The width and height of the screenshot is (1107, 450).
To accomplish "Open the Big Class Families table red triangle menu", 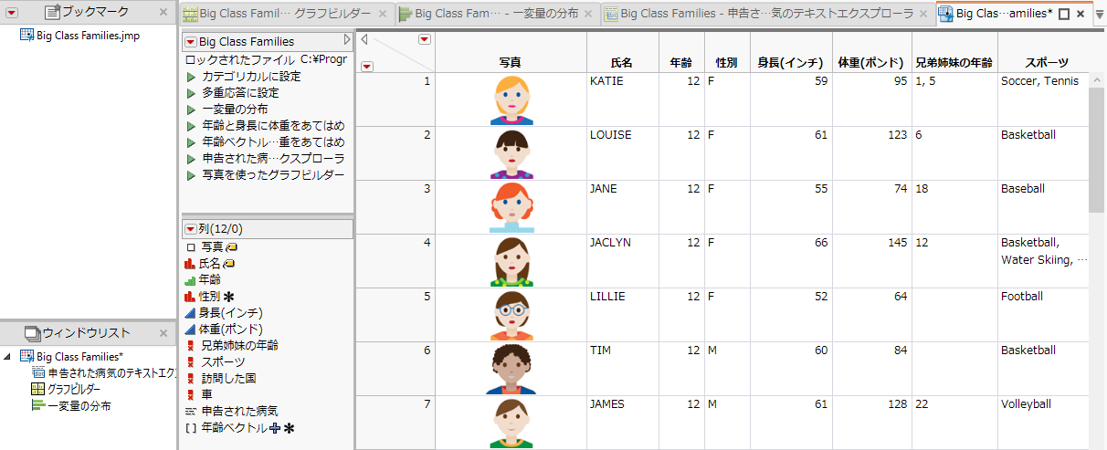I will (190, 42).
